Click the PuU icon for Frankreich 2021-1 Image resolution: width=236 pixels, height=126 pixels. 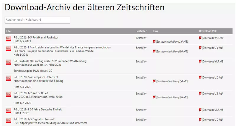point(9,48)
